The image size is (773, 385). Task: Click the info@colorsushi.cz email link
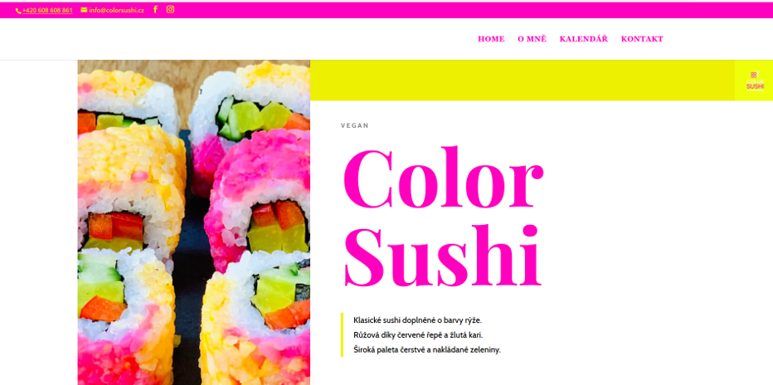pos(116,10)
